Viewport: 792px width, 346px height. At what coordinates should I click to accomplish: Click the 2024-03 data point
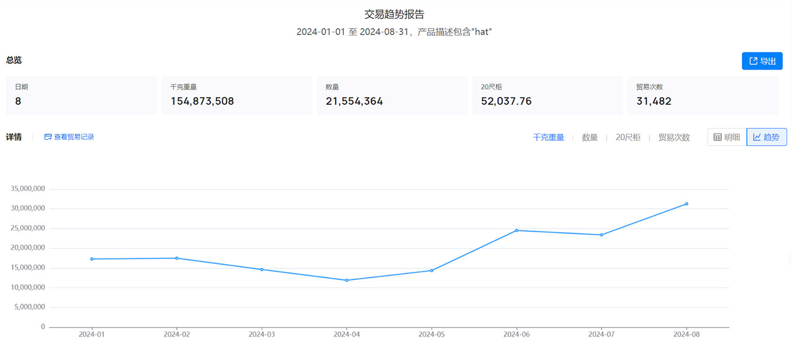pos(262,269)
